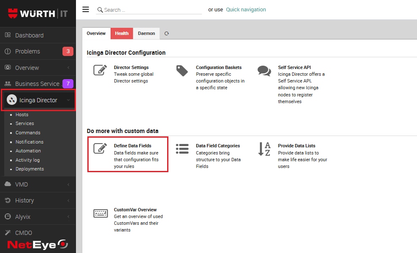Open the hamburger menu icon
The height and width of the screenshot is (253, 417).
86,10
